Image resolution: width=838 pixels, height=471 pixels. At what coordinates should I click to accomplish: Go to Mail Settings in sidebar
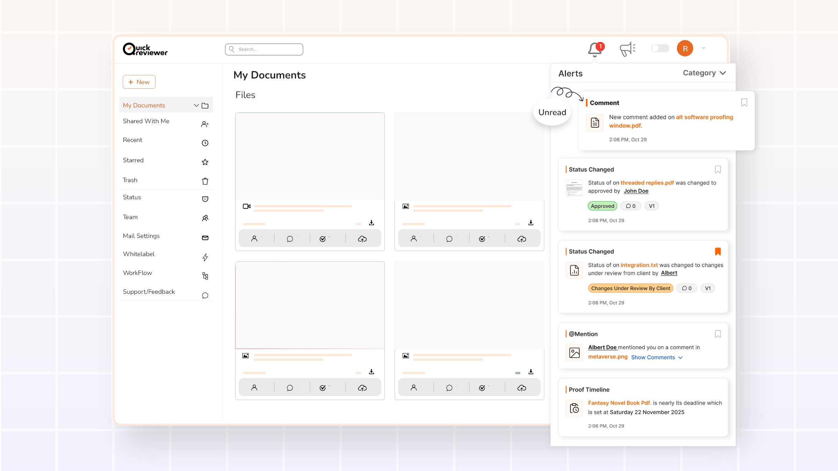point(141,236)
